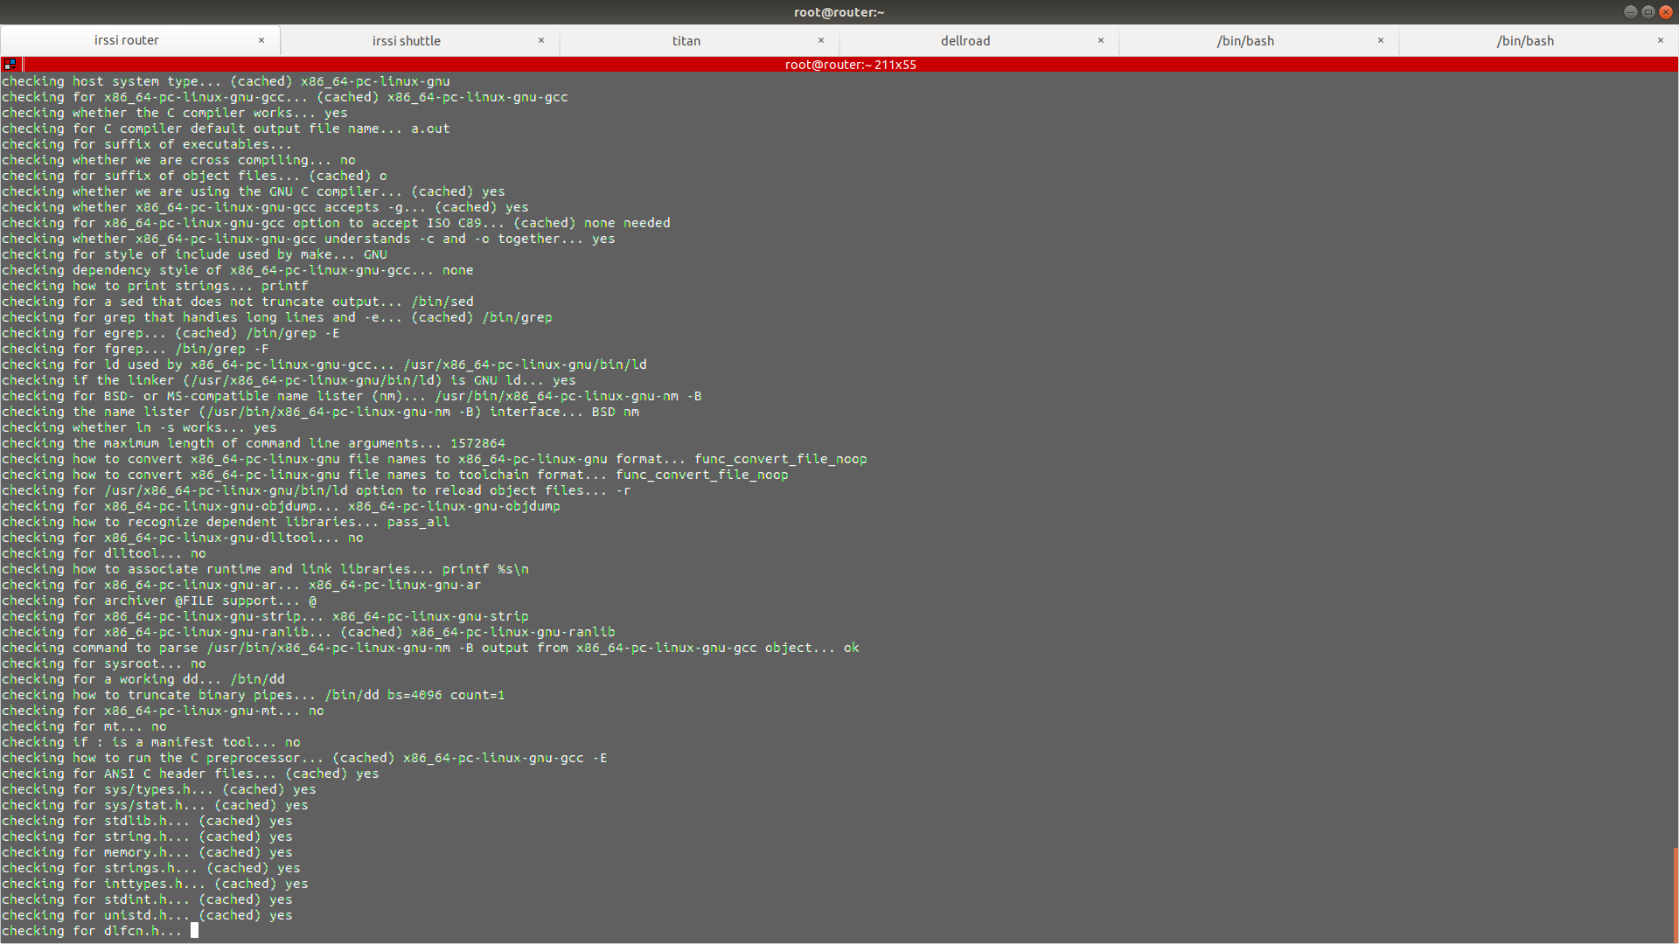
Task: Click the value '1572864'
Action: coord(477,443)
